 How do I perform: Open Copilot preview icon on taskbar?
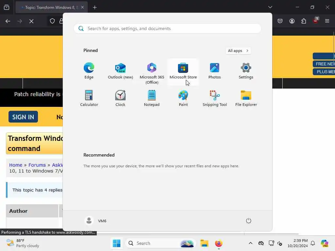click(x=325, y=243)
